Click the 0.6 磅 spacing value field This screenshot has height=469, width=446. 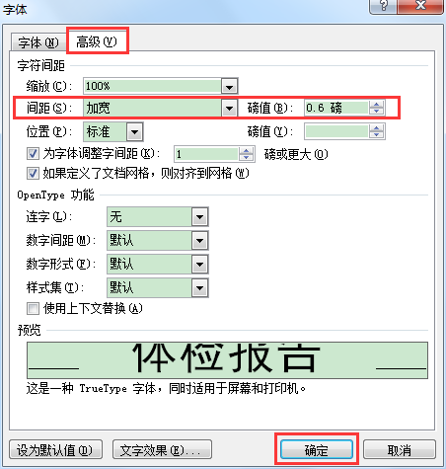[x=336, y=108]
